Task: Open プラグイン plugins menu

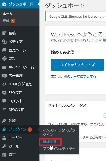Action: 20,129
